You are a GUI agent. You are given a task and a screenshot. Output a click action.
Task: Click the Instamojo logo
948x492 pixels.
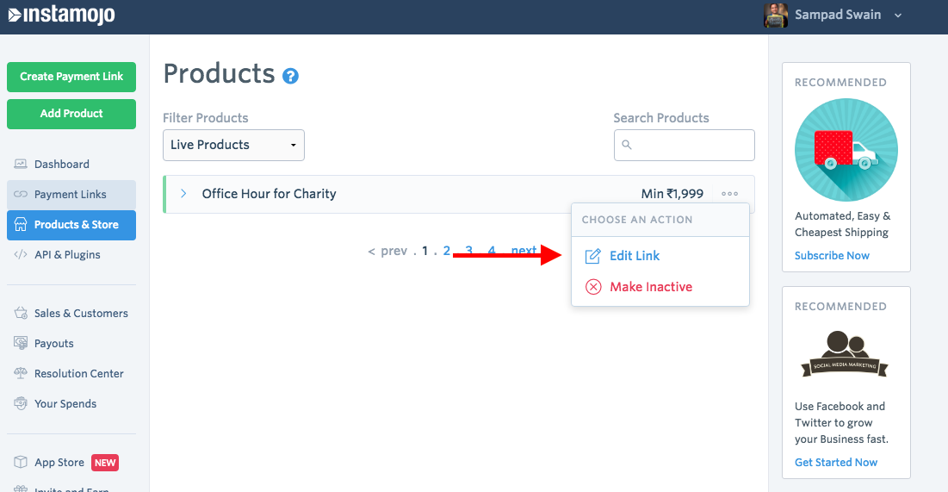(x=61, y=16)
